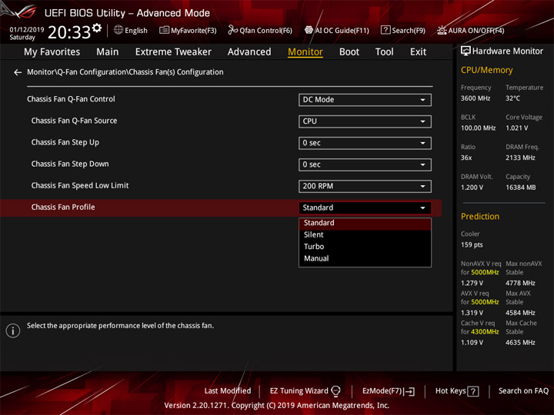
Task: Click the 3600 MHz frequency value
Action: click(x=476, y=98)
